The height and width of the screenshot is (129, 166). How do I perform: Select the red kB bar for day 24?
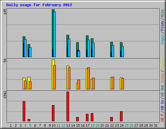pos(121,116)
